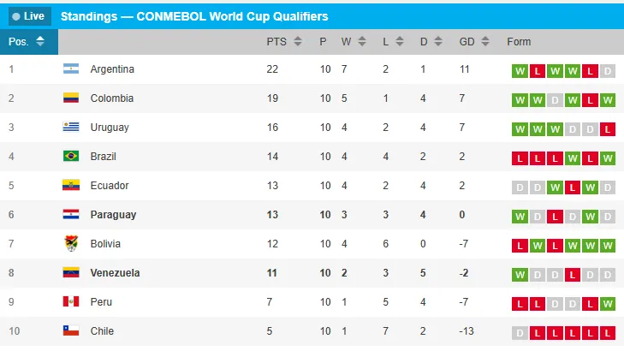Select the Form column header

click(x=519, y=42)
